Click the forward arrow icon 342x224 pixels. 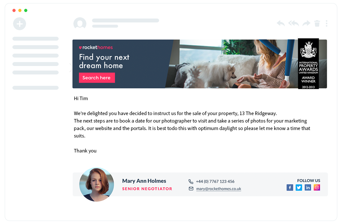tap(306, 23)
